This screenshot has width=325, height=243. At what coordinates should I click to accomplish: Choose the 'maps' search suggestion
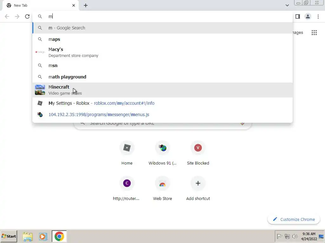point(162,39)
